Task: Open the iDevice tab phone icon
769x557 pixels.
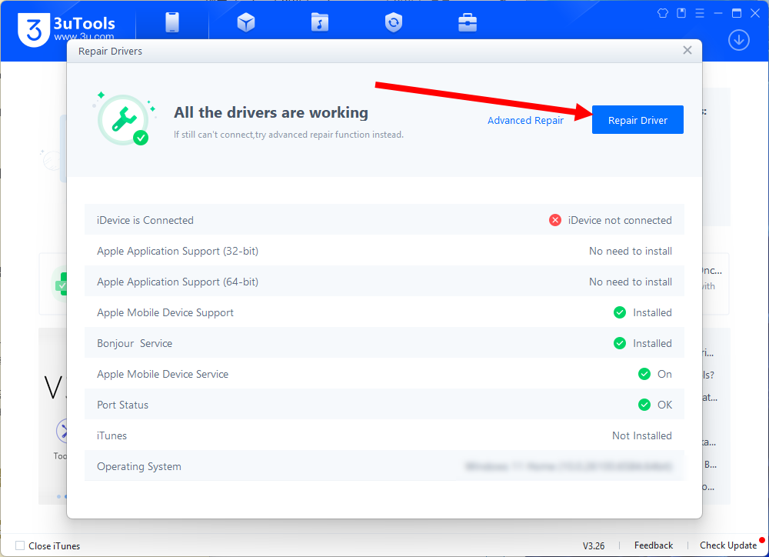Action: pos(172,22)
